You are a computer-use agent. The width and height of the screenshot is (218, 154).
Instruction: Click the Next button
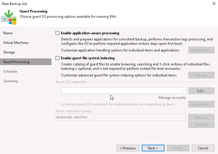[153, 148]
